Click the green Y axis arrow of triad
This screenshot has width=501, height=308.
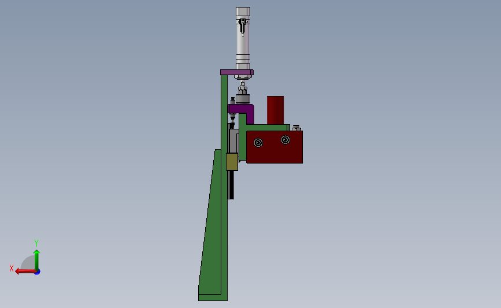click(x=37, y=259)
